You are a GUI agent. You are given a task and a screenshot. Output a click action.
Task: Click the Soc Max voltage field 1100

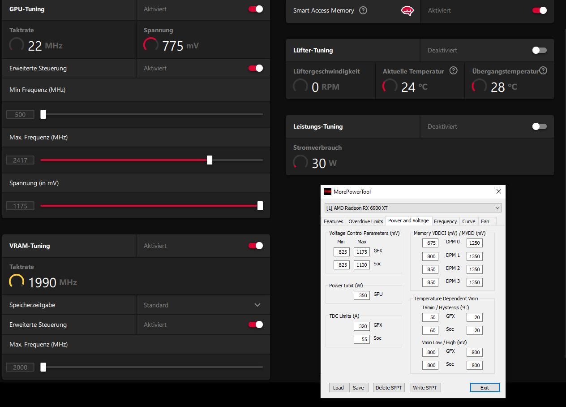(x=362, y=265)
